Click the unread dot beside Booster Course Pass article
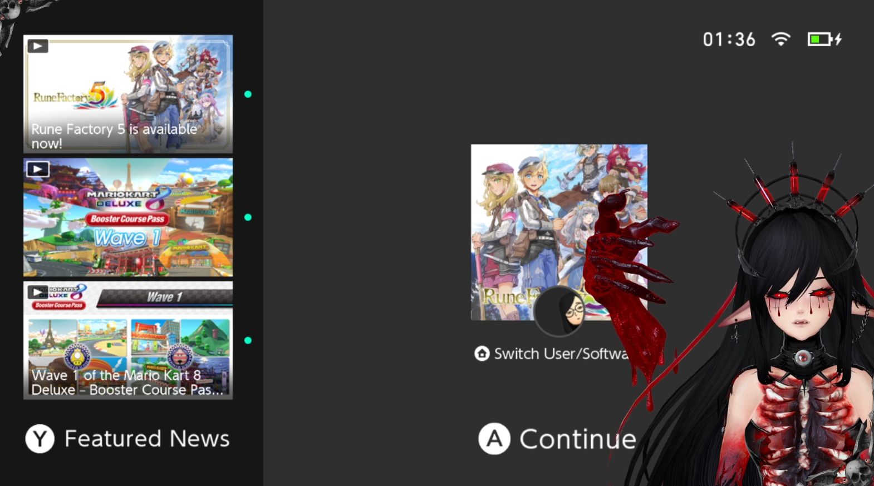874x486 pixels. pyautogui.click(x=248, y=340)
